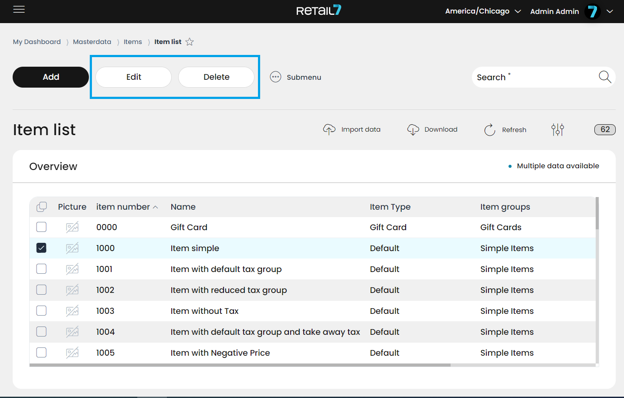Click the Item Type column header
Image resolution: width=624 pixels, height=398 pixels.
[390, 207]
